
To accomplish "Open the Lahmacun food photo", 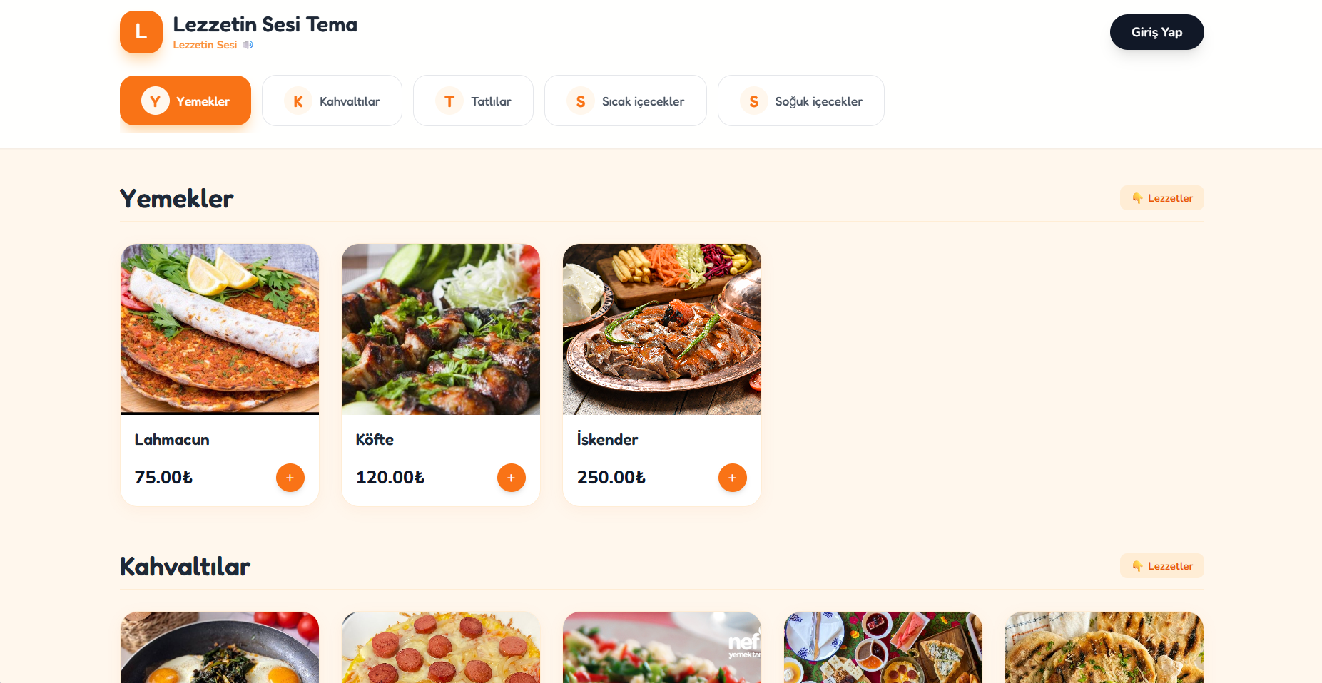I will [x=220, y=329].
